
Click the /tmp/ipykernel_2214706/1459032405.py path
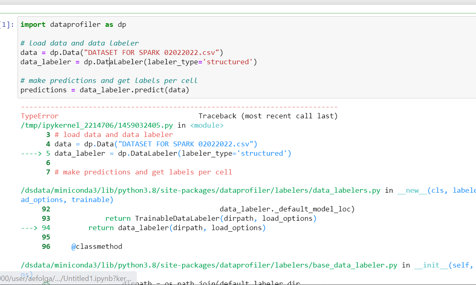pyautogui.click(x=97, y=125)
